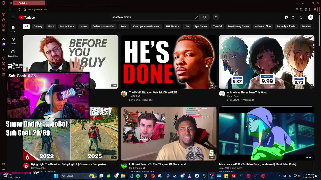Click the www.youtube.com address bar
Image resolution: width=321 pixels, height=180 pixels.
tap(38, 9)
